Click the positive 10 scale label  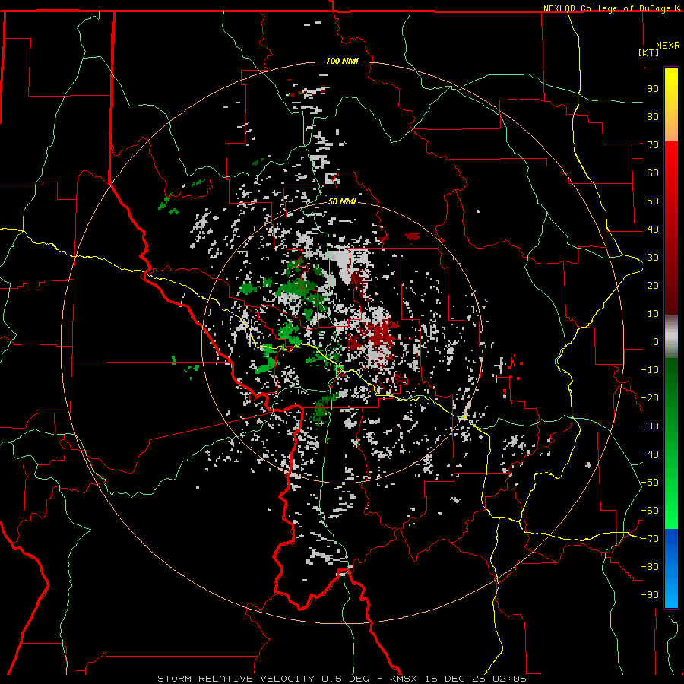[x=653, y=314]
